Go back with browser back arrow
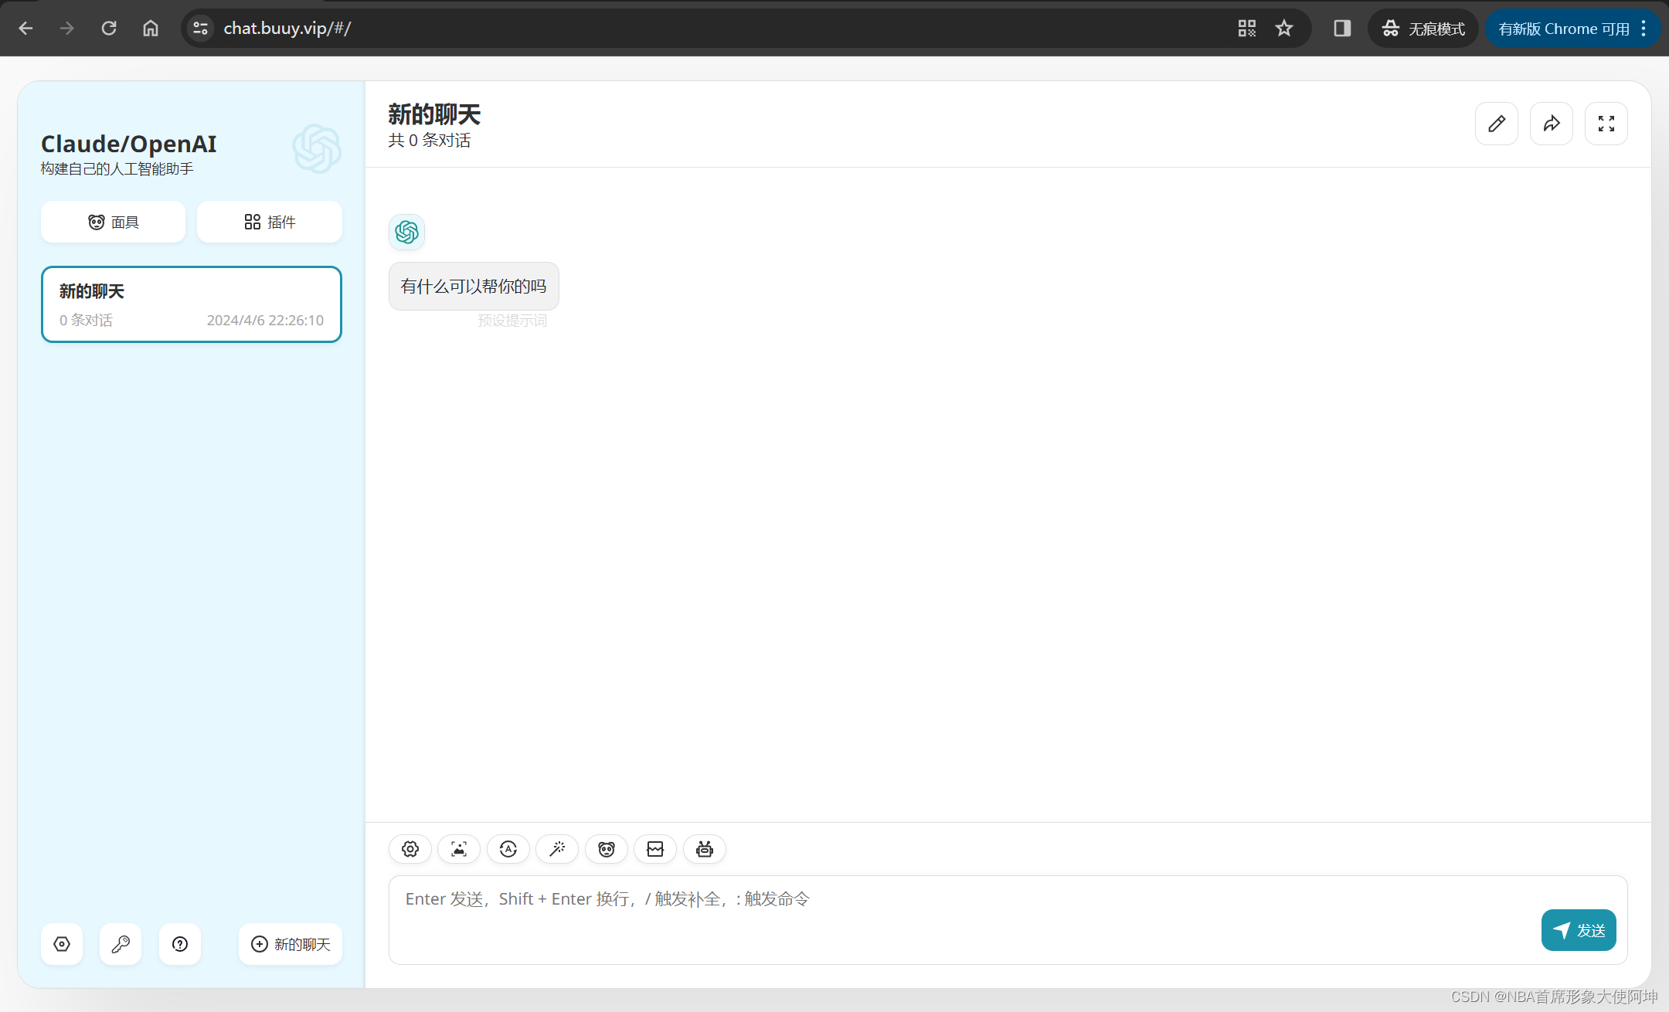1669x1012 pixels. pos(25,29)
